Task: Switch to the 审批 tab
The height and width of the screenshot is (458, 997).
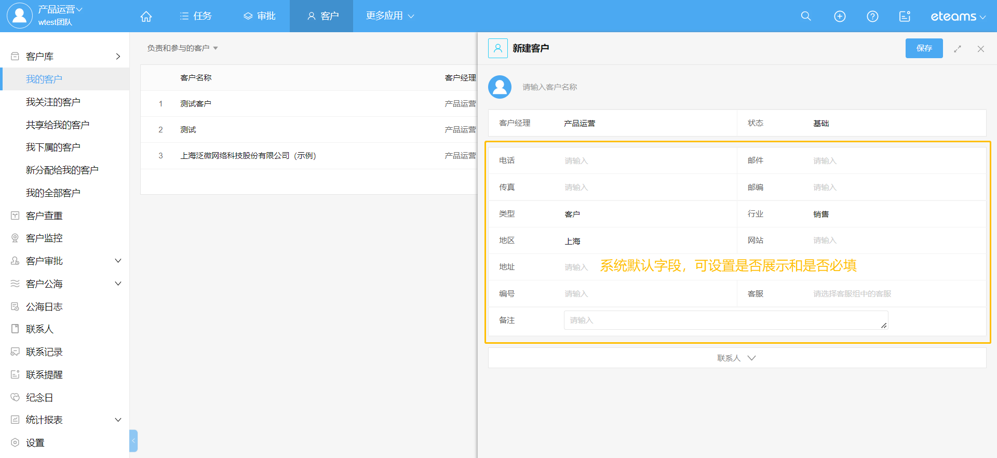Action: tap(260, 16)
